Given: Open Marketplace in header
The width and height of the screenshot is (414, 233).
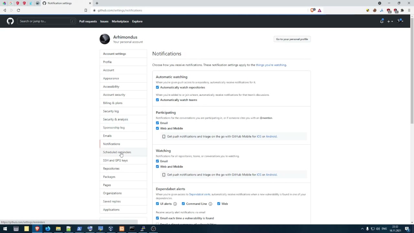Looking at the screenshot, I should (x=120, y=21).
